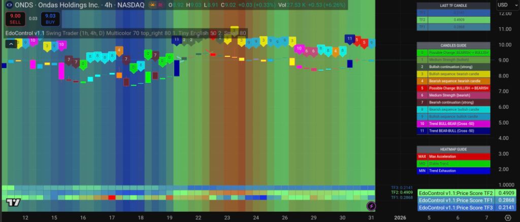This screenshot has width=520, height=222.
Task: Click the 2026 label on time axis
Action: click(400, 218)
